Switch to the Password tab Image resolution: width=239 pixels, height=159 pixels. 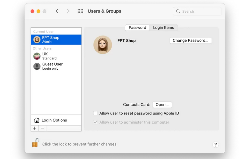tap(137, 28)
